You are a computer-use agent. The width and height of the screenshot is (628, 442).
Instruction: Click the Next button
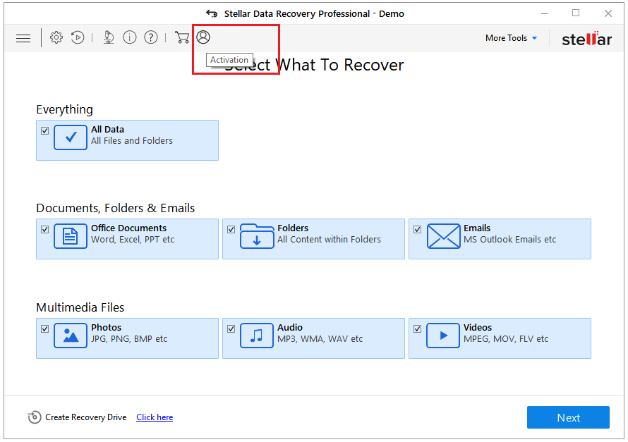568,417
